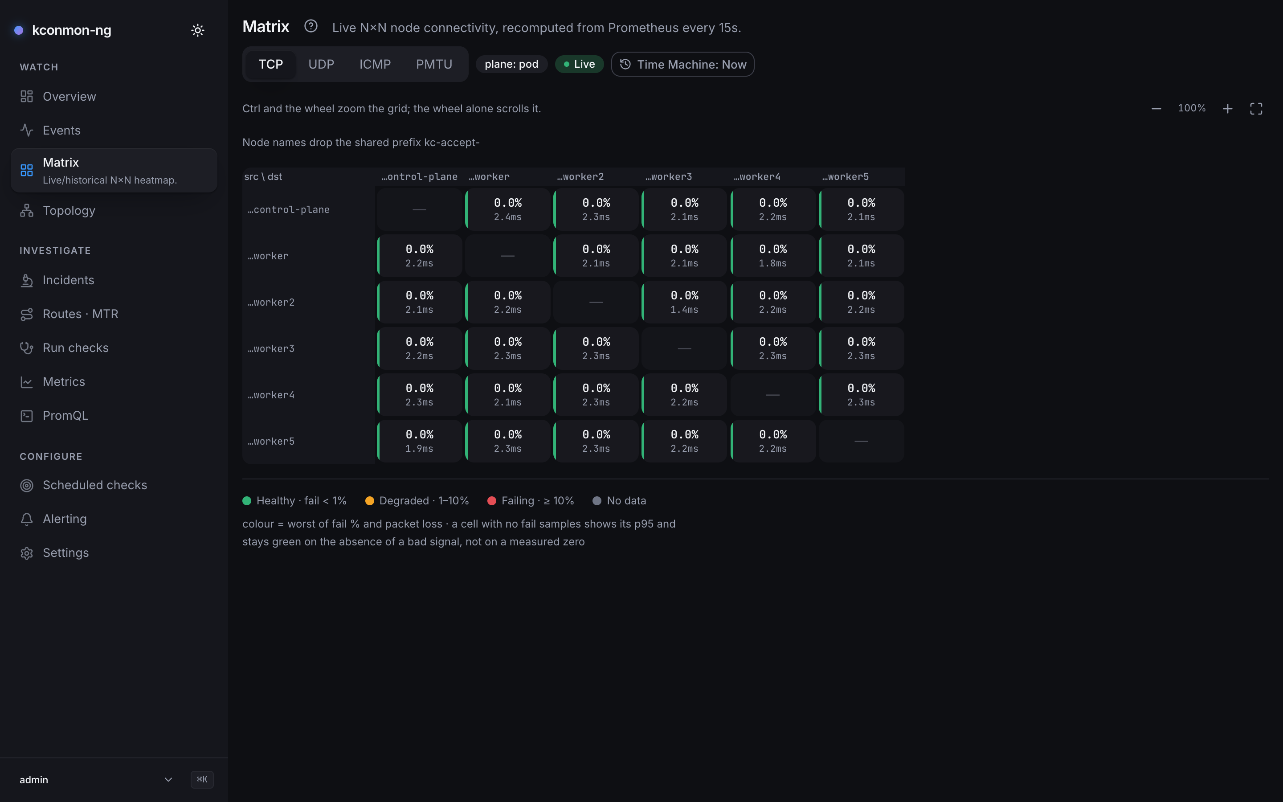The image size is (1283, 802).
Task: Click the red Failing legend dot
Action: pos(491,501)
